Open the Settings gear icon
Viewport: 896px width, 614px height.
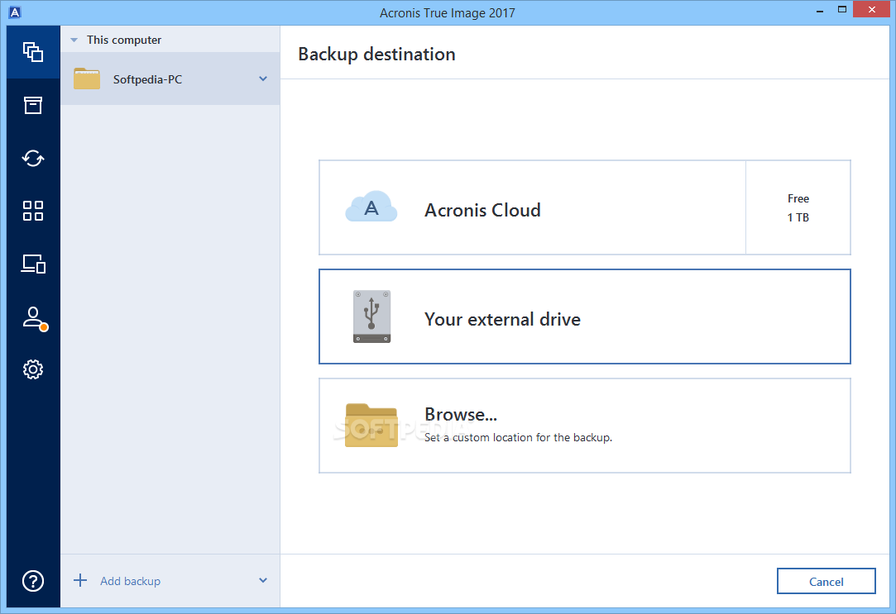[33, 369]
